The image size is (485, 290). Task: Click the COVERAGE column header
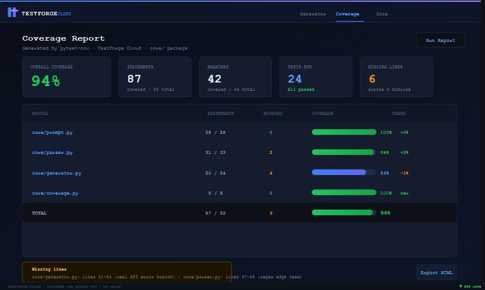click(x=322, y=114)
